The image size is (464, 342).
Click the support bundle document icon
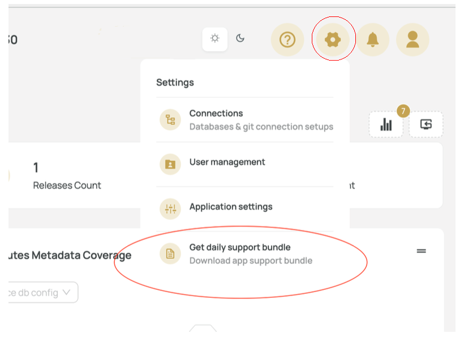pos(170,254)
